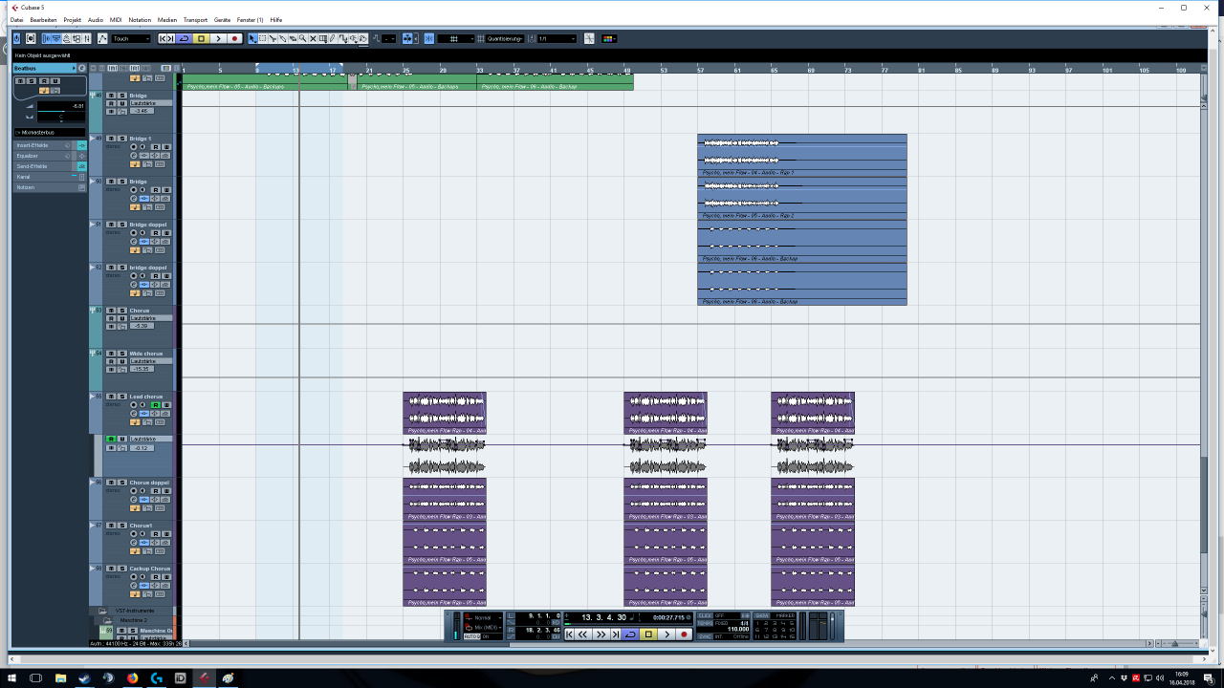Click Record in the transport panel
The width and height of the screenshot is (1224, 688).
[684, 634]
